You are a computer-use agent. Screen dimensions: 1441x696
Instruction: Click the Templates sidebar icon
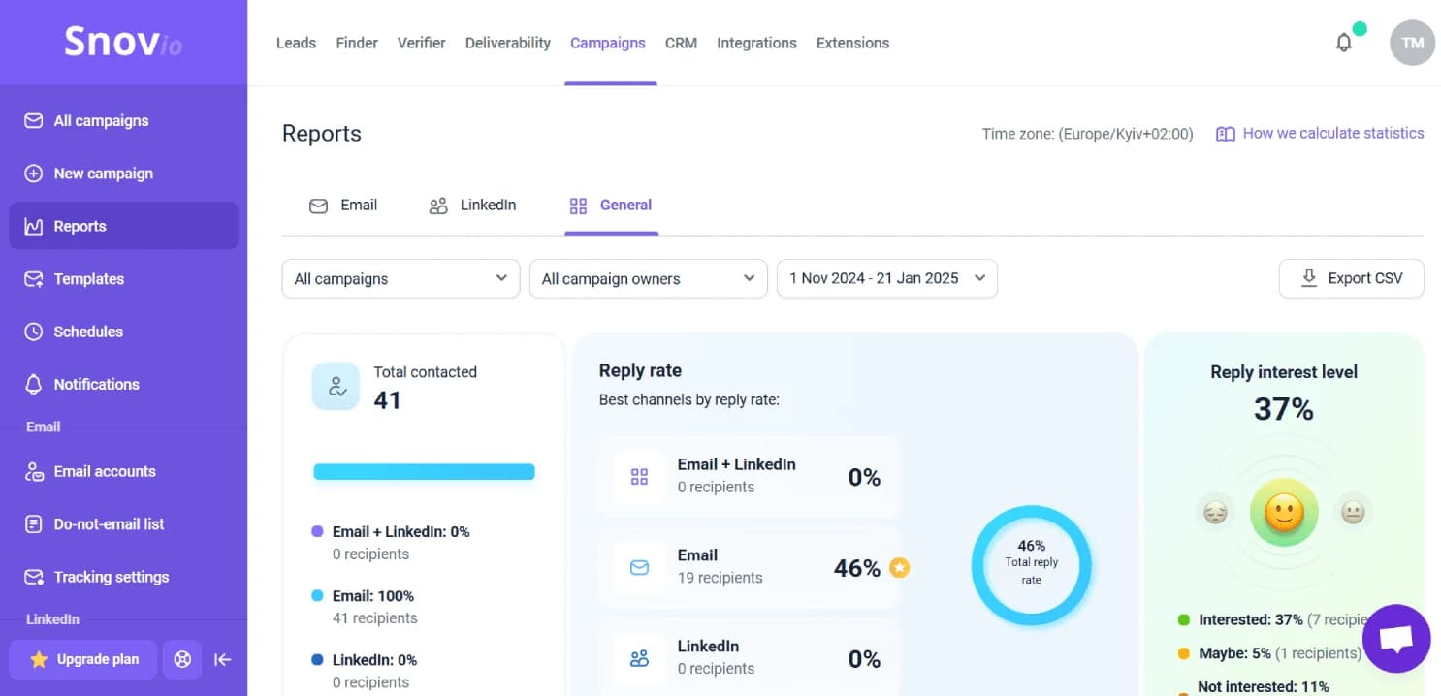point(34,279)
